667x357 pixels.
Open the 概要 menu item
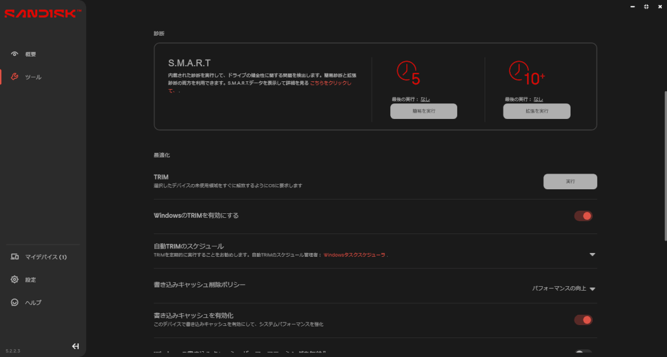coord(31,54)
